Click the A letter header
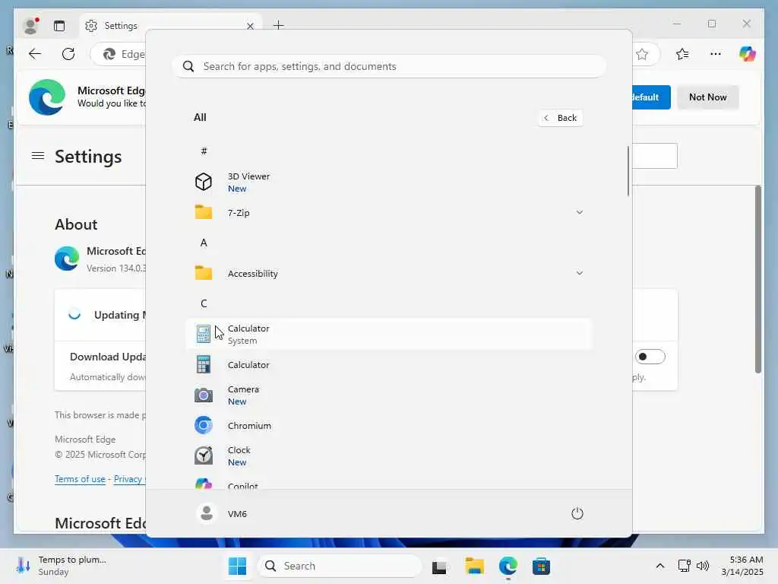The height and width of the screenshot is (584, 778). (x=204, y=243)
